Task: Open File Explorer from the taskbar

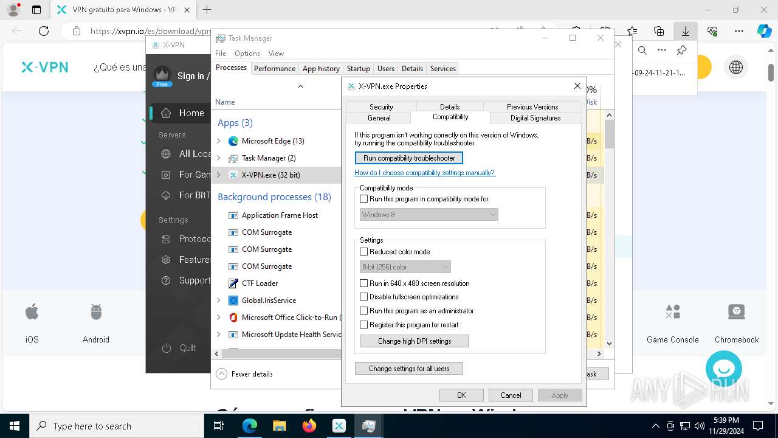Action: [x=279, y=426]
